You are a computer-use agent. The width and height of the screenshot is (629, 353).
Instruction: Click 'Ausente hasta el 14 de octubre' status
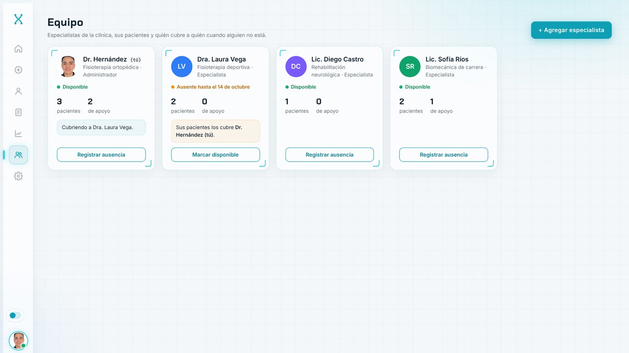pyautogui.click(x=210, y=87)
